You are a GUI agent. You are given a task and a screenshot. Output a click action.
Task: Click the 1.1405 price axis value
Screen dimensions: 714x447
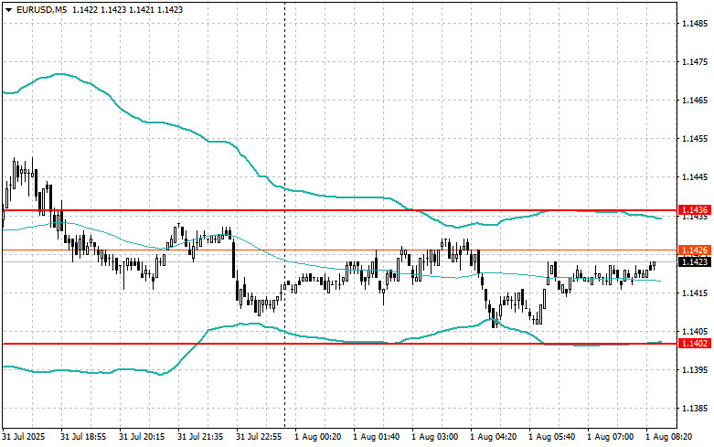click(x=696, y=332)
